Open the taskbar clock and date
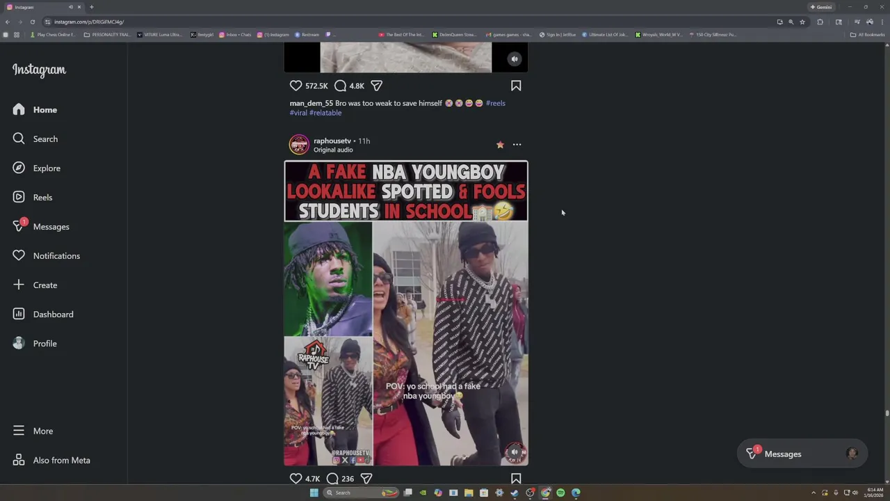Image resolution: width=890 pixels, height=501 pixels. [875, 493]
